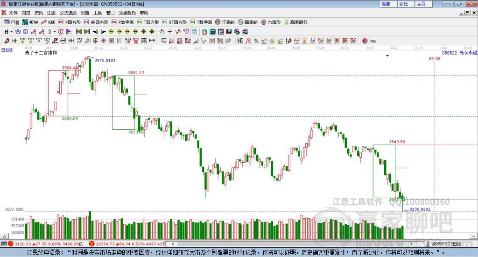Image resolution: width=478 pixels, height=257 pixels.
Task: Click the 收858522日线 status text
Action: coord(446,244)
